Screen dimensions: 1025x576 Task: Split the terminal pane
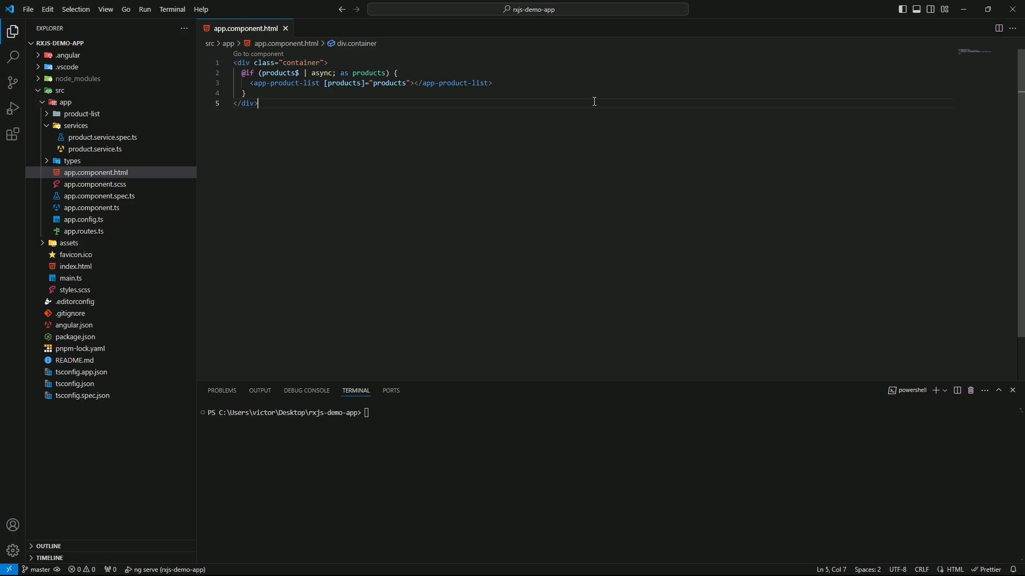(957, 390)
